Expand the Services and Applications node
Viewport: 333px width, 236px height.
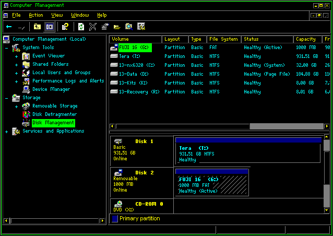7,131
